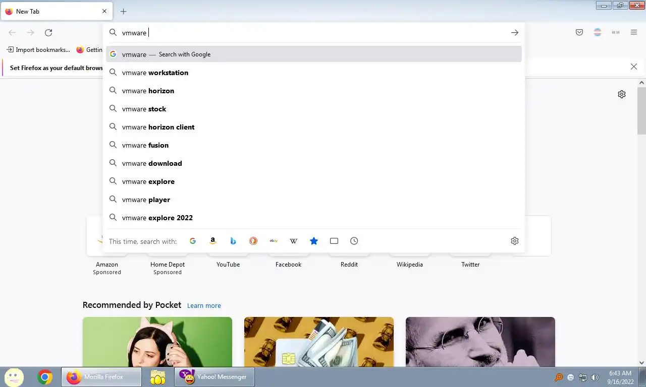Open search settings gear in dropdown

pos(515,241)
